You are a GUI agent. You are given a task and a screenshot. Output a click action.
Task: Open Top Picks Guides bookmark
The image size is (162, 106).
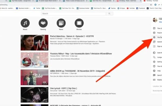coord(50,8)
